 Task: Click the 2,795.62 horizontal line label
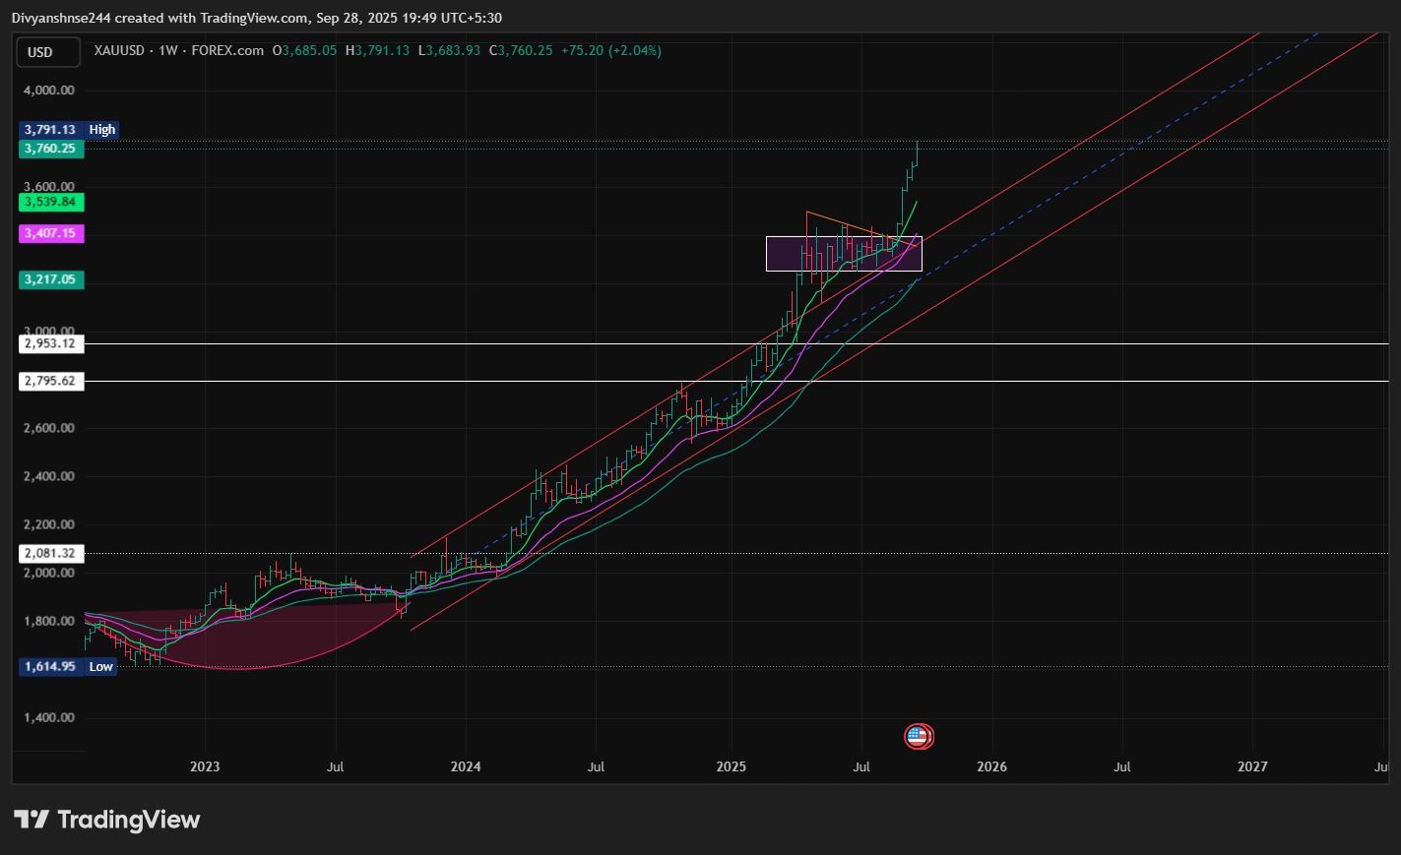(x=51, y=381)
